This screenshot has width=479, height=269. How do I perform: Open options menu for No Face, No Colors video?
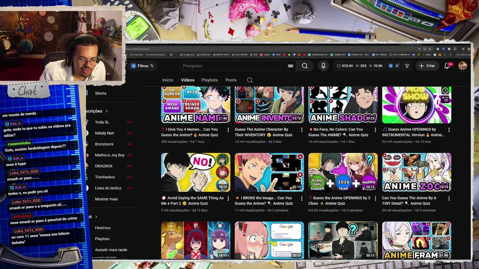(375, 130)
